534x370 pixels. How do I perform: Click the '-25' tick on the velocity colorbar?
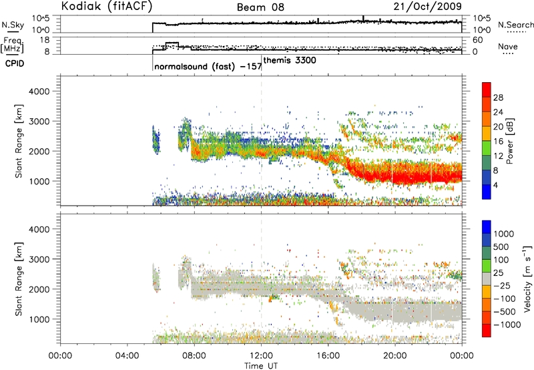502,285
